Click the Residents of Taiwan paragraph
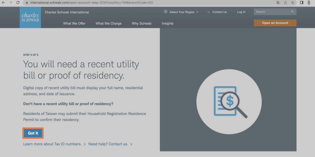This screenshot has width=315, height=157. pyautogui.click(x=85, y=117)
